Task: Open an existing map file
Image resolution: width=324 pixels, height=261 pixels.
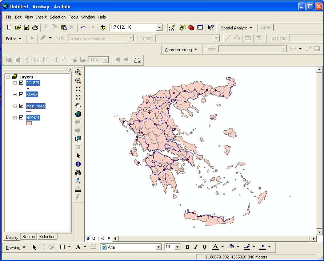Action: click(x=18, y=27)
